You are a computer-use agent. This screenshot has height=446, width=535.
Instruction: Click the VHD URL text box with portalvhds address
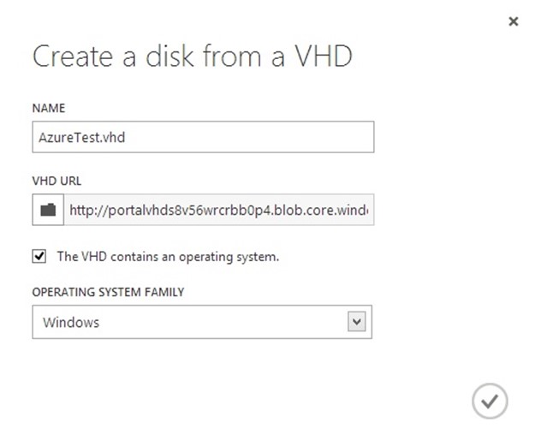tap(219, 210)
